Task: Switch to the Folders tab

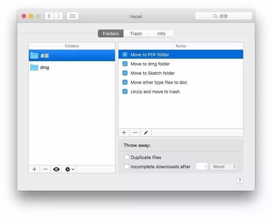Action: click(x=111, y=33)
